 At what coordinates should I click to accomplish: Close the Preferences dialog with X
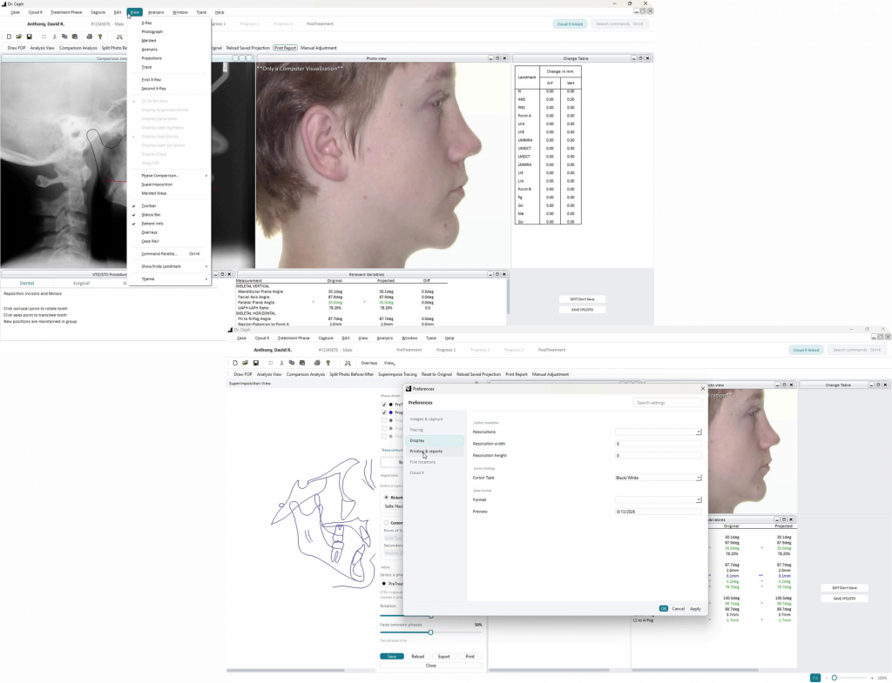tap(703, 389)
